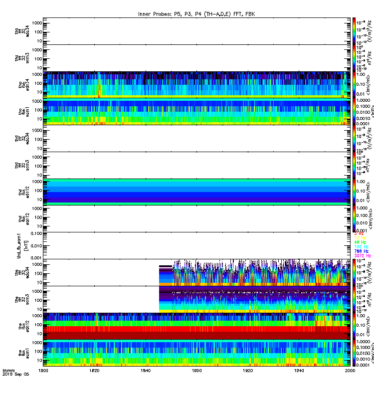Click the 1900 time axis label

tap(196, 371)
